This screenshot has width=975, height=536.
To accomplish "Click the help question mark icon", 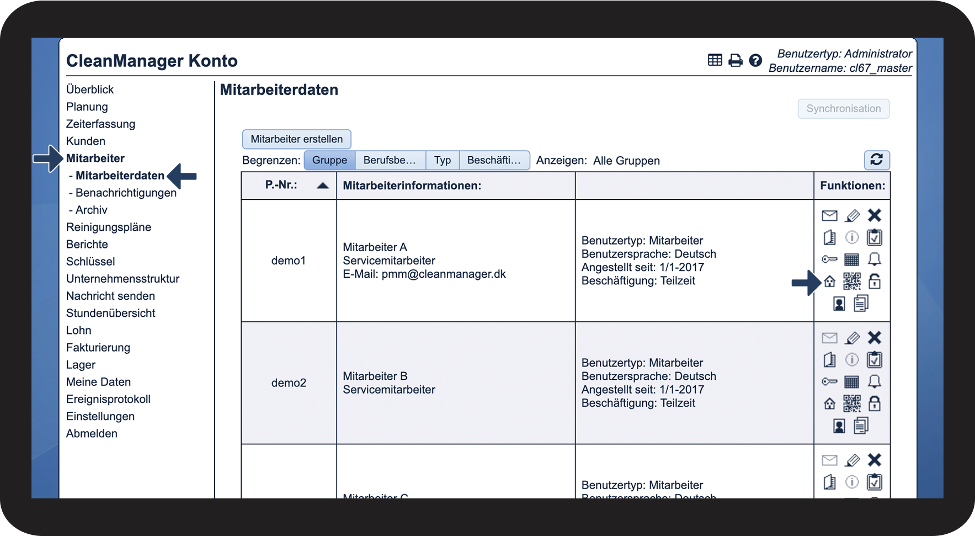I will click(755, 61).
